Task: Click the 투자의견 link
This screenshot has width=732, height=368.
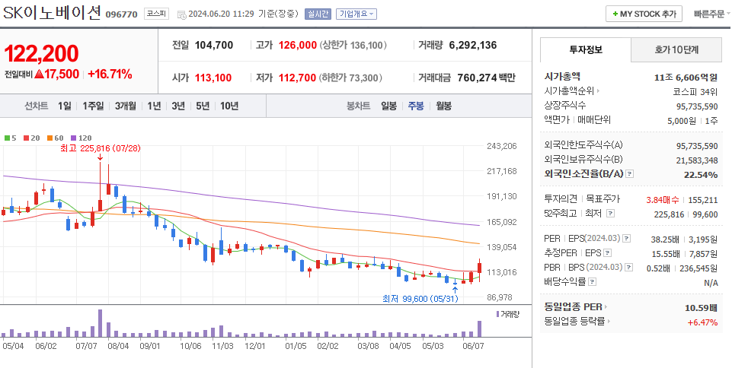Action: 561,199
